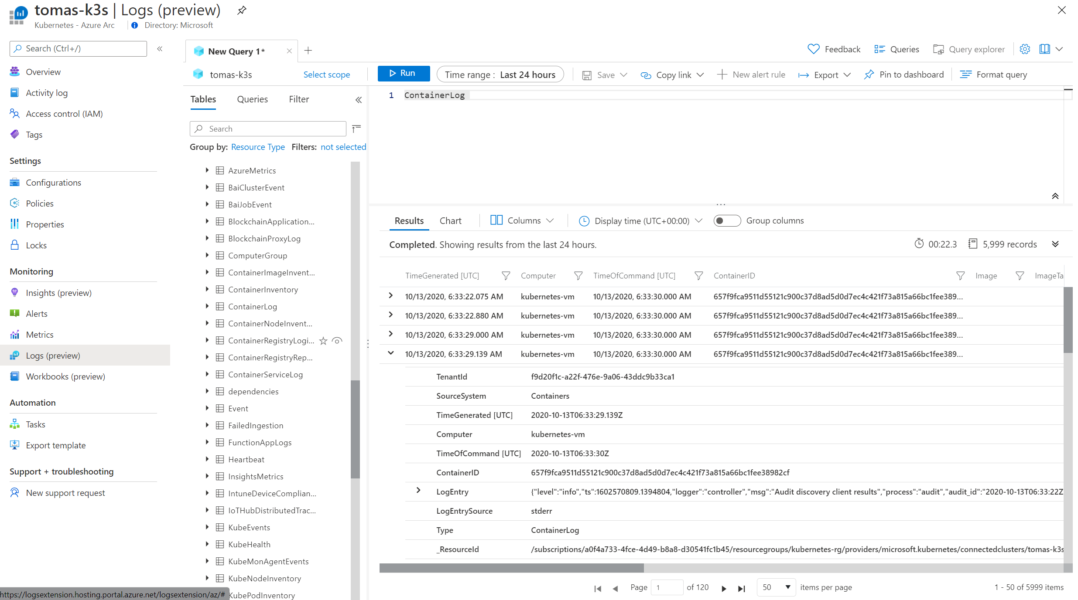Open the Filter tab in side panel
The image size is (1078, 600).
298,99
